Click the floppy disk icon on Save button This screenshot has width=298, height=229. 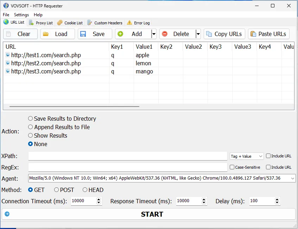pyautogui.click(x=83, y=34)
